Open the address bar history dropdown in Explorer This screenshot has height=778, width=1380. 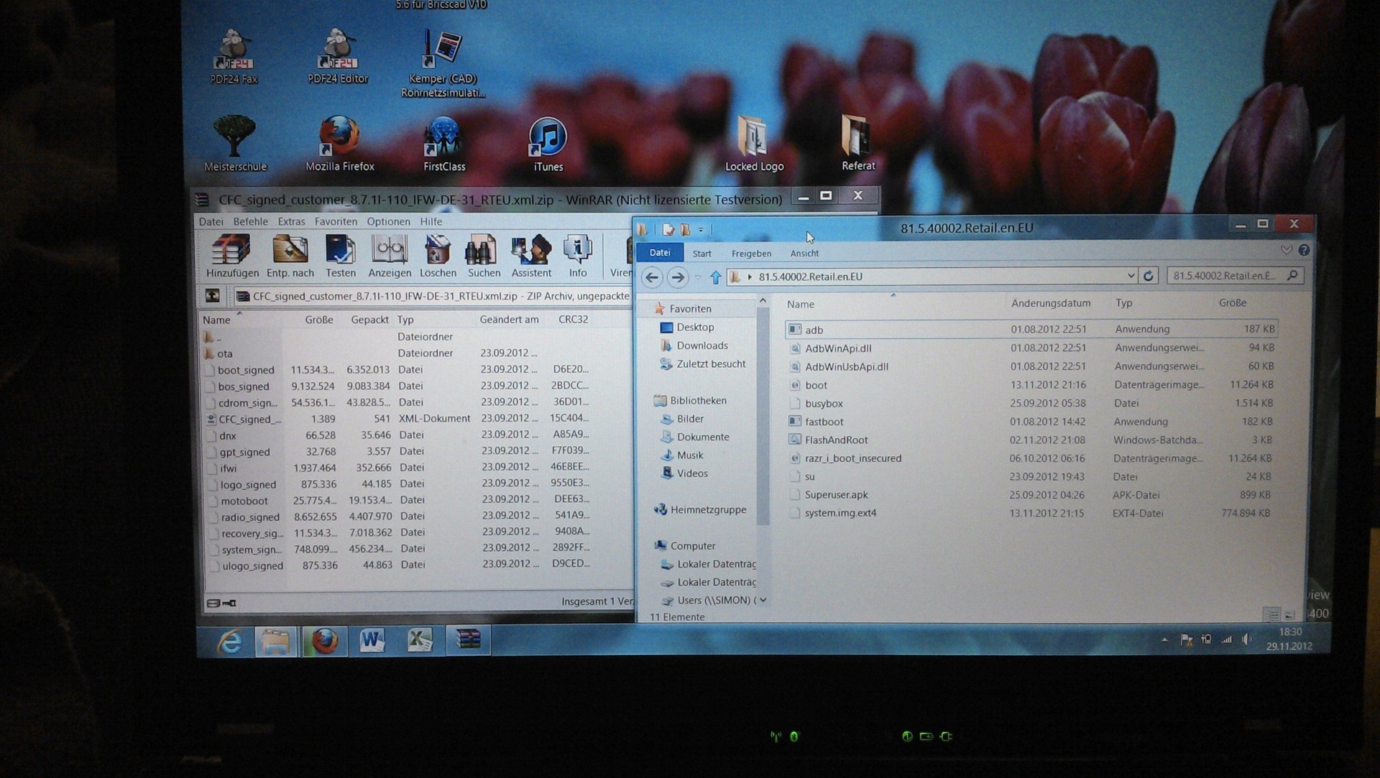tap(1130, 276)
